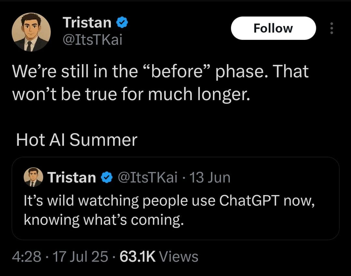Click the blue verified badge beside Tristan

click(x=122, y=23)
